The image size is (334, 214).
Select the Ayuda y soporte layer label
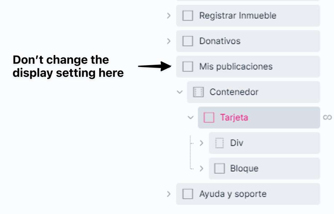(x=232, y=194)
